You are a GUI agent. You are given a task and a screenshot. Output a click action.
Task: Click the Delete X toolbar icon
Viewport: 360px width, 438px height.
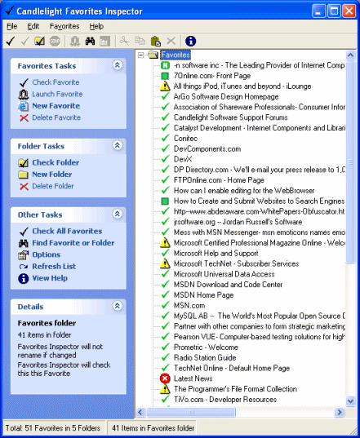171,42
